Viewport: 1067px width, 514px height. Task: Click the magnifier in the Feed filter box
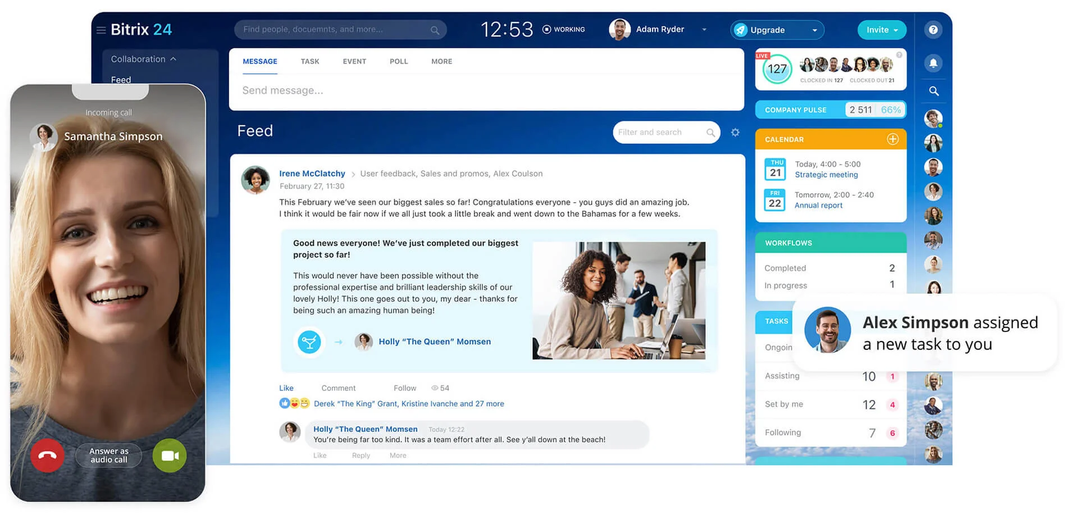coord(710,133)
